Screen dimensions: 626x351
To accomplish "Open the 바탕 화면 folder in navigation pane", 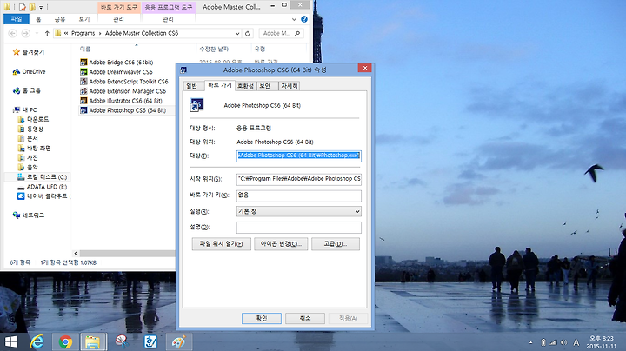I will (x=34, y=148).
